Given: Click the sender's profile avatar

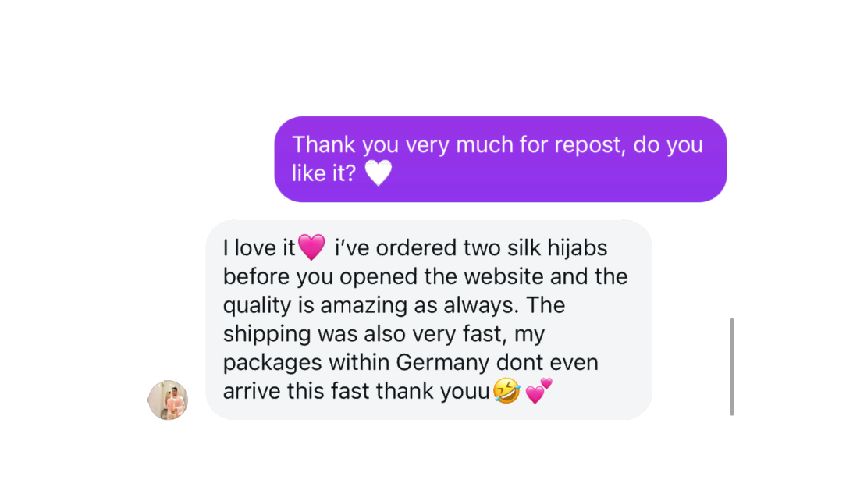Looking at the screenshot, I should coord(168,400).
